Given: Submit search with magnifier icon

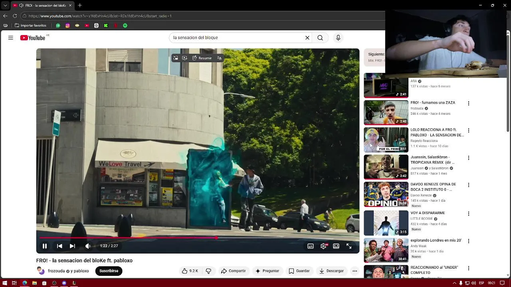Looking at the screenshot, I should point(320,37).
